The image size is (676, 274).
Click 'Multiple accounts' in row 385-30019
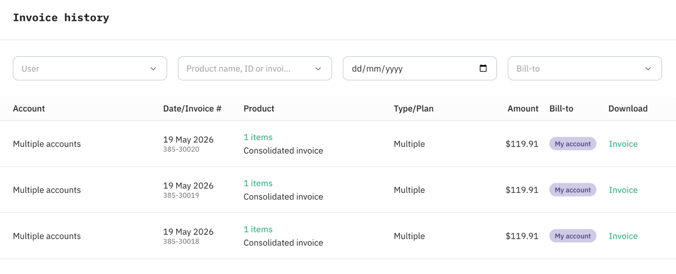pyautogui.click(x=47, y=190)
